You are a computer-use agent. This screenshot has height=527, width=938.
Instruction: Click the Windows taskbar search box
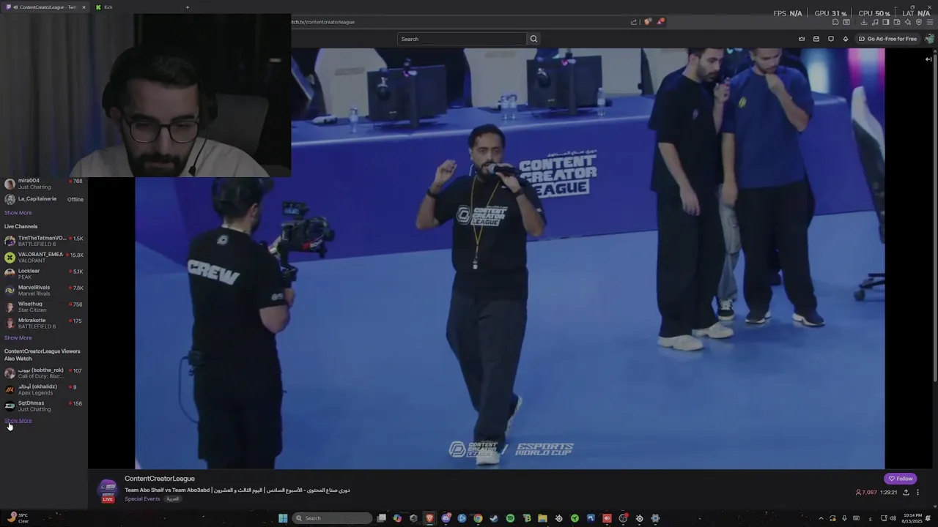tap(332, 518)
